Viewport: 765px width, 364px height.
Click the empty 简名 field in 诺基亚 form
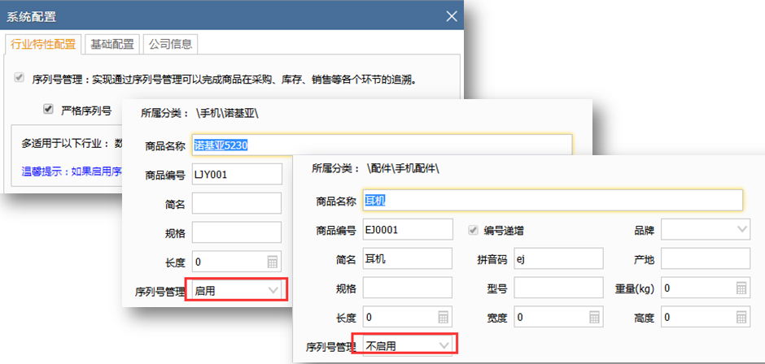coord(237,203)
